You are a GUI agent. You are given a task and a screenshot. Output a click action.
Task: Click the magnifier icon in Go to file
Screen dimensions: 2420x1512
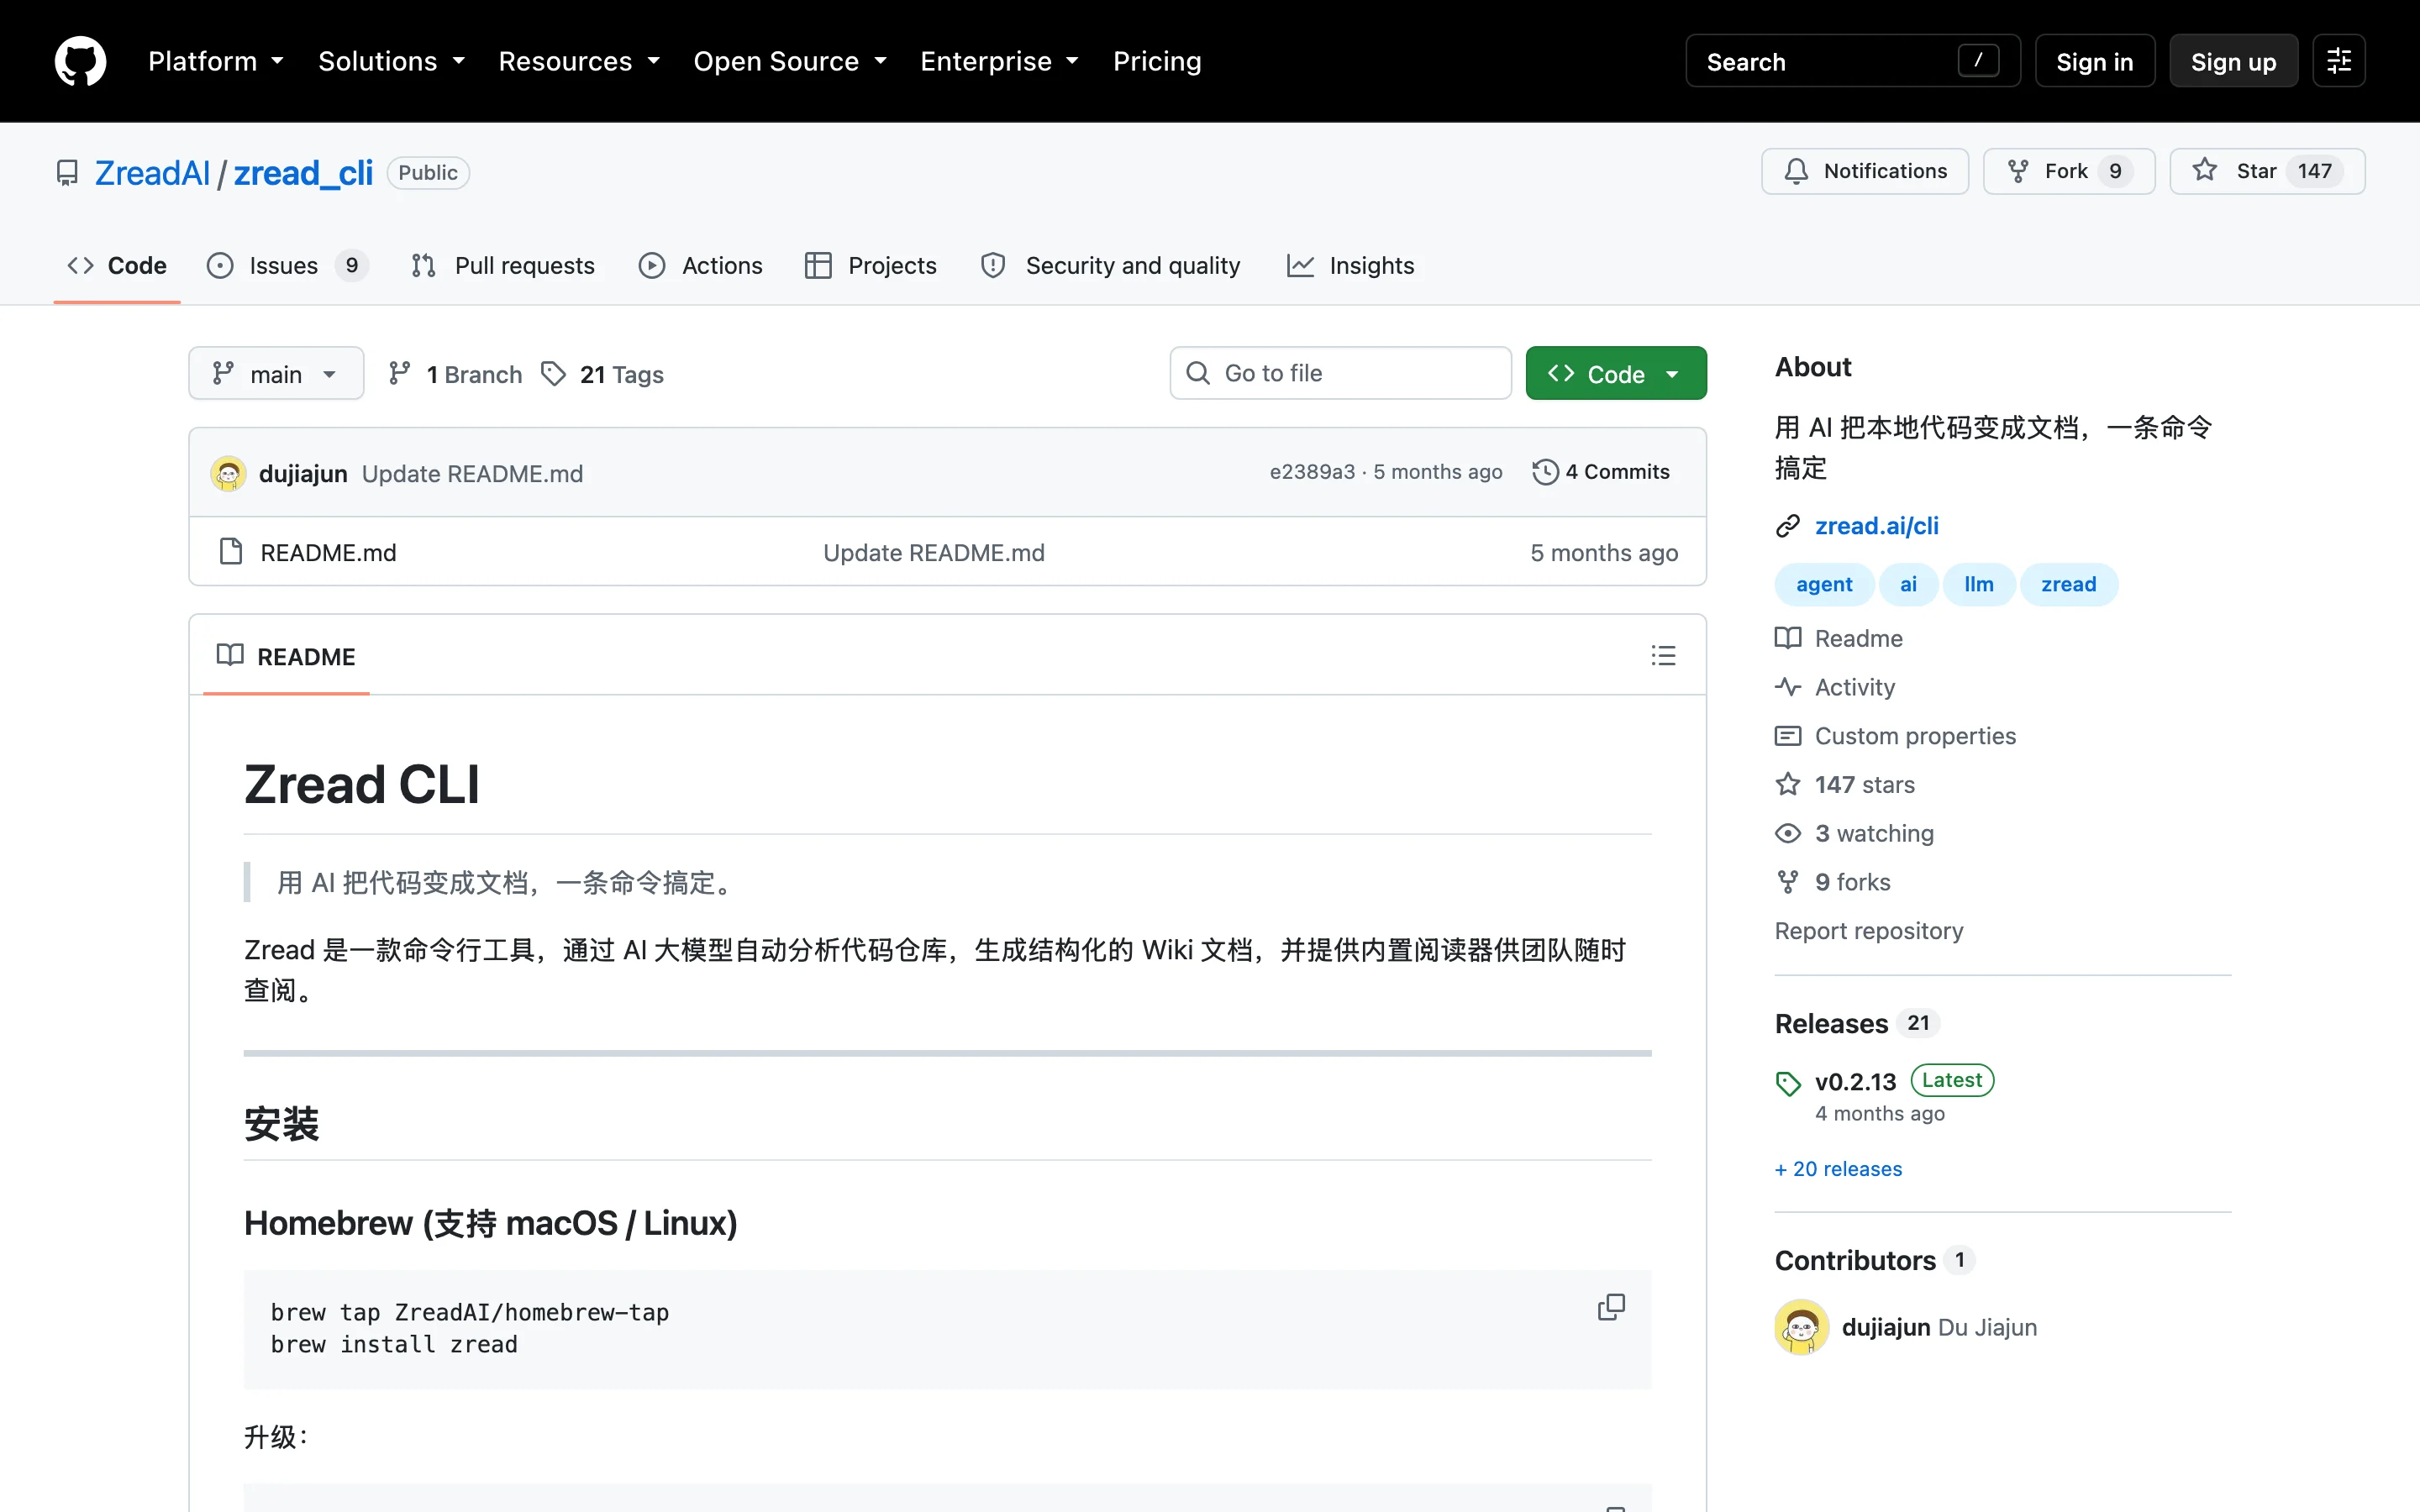pos(1197,373)
